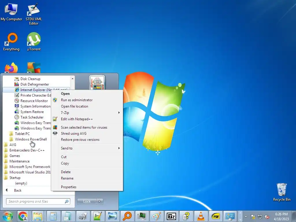Image resolution: width=296 pixels, height=222 pixels.
Task: Expand the 7-Zip submenu
Action: coord(87,113)
